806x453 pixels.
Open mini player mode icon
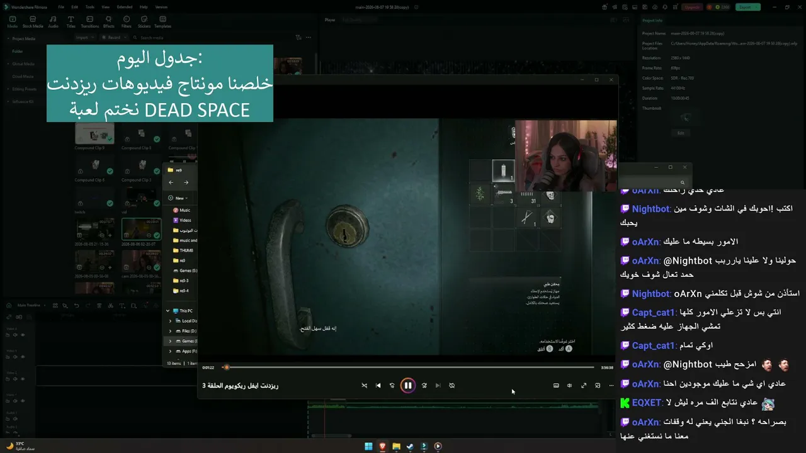point(598,386)
